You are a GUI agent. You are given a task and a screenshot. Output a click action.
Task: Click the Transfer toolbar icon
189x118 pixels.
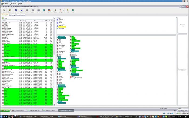click(x=55, y=11)
